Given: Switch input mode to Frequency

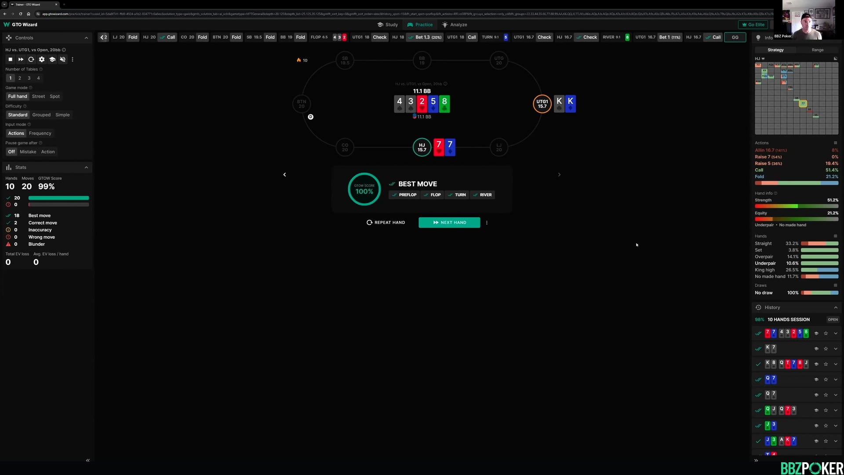Looking at the screenshot, I should click(40, 133).
